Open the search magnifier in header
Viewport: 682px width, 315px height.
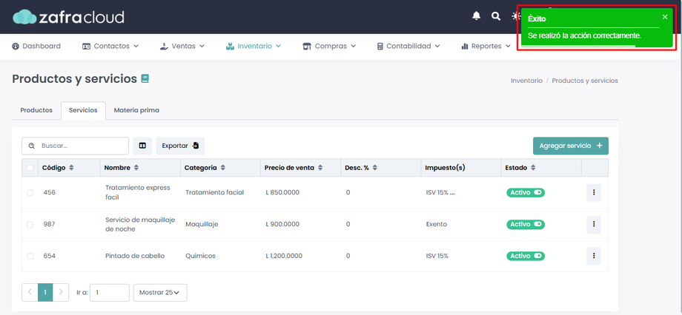pos(496,16)
